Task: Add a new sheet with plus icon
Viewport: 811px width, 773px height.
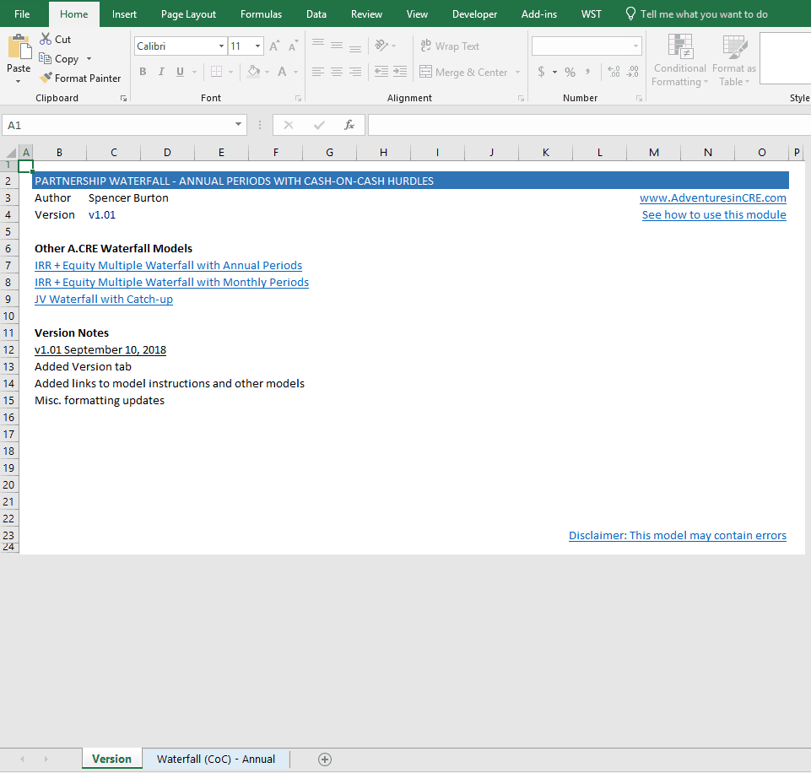Action: pos(325,759)
